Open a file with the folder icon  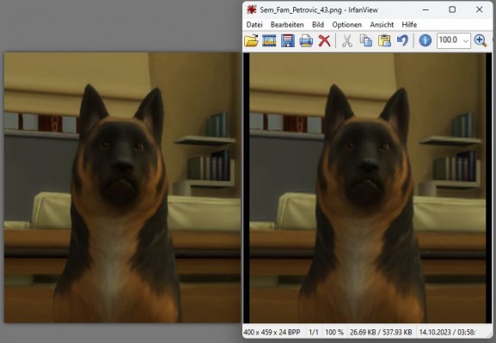(x=251, y=40)
